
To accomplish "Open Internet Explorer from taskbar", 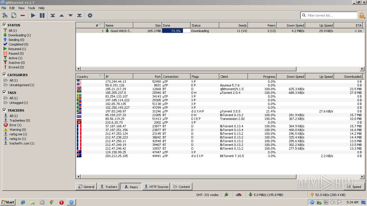I will pos(23,202).
